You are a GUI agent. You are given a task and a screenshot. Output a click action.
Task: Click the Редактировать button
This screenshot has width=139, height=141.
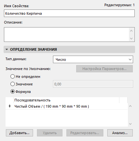(x=85, y=133)
